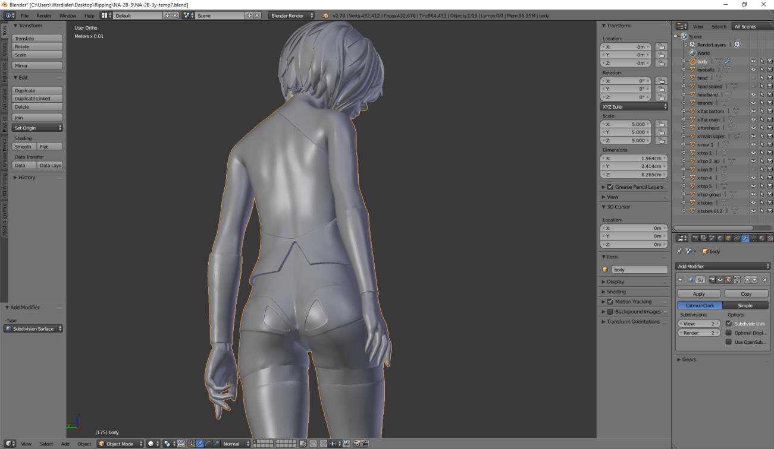This screenshot has width=774, height=449.
Task: Click the Copy modifier button
Action: (x=746, y=293)
